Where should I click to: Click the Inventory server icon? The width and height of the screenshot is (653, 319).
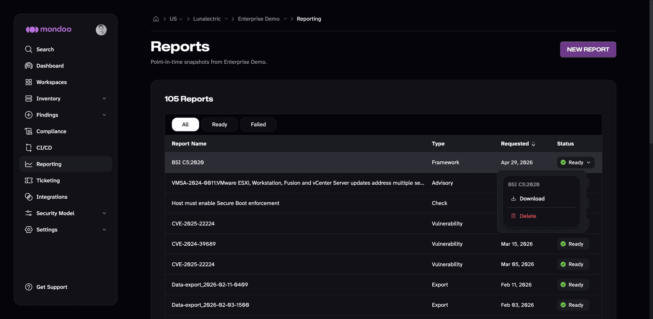point(29,98)
